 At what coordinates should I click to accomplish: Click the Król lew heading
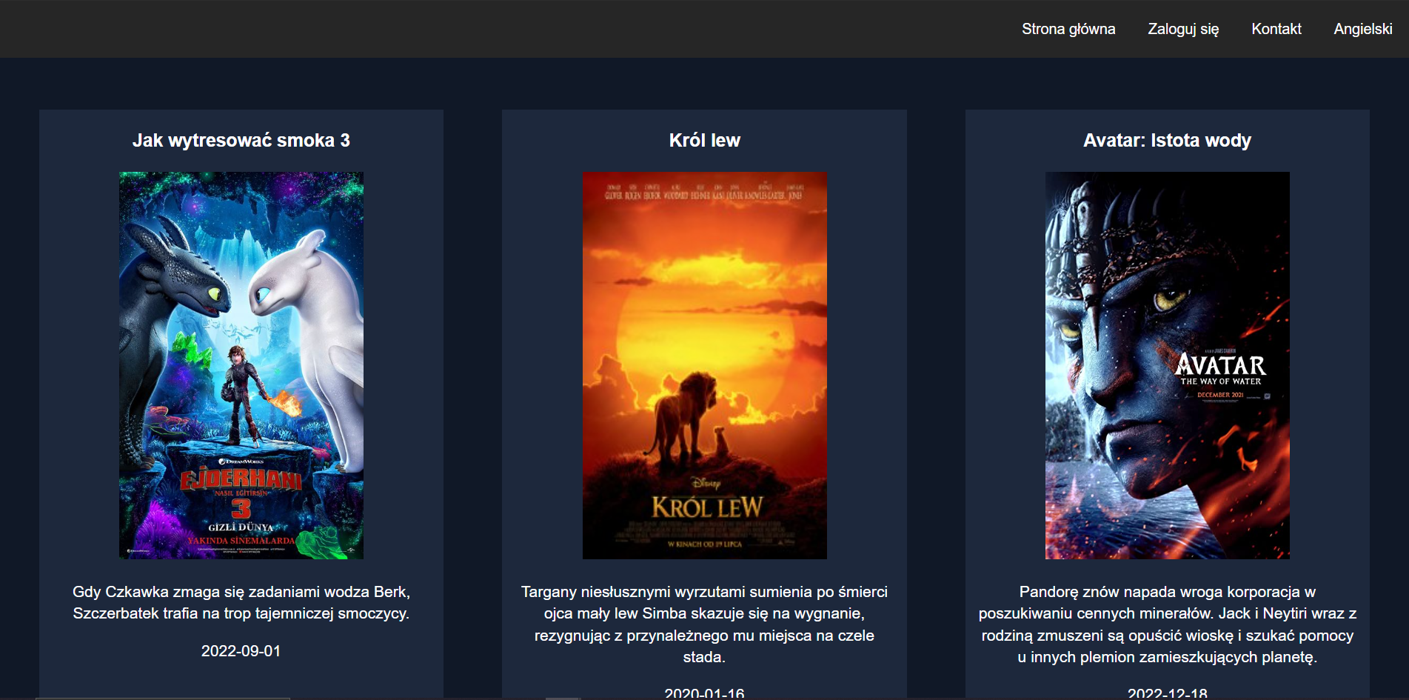(703, 139)
